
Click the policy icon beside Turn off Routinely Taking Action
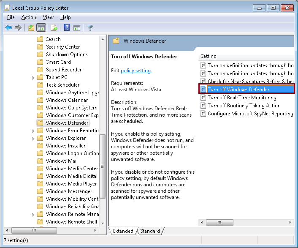pyautogui.click(x=203, y=106)
